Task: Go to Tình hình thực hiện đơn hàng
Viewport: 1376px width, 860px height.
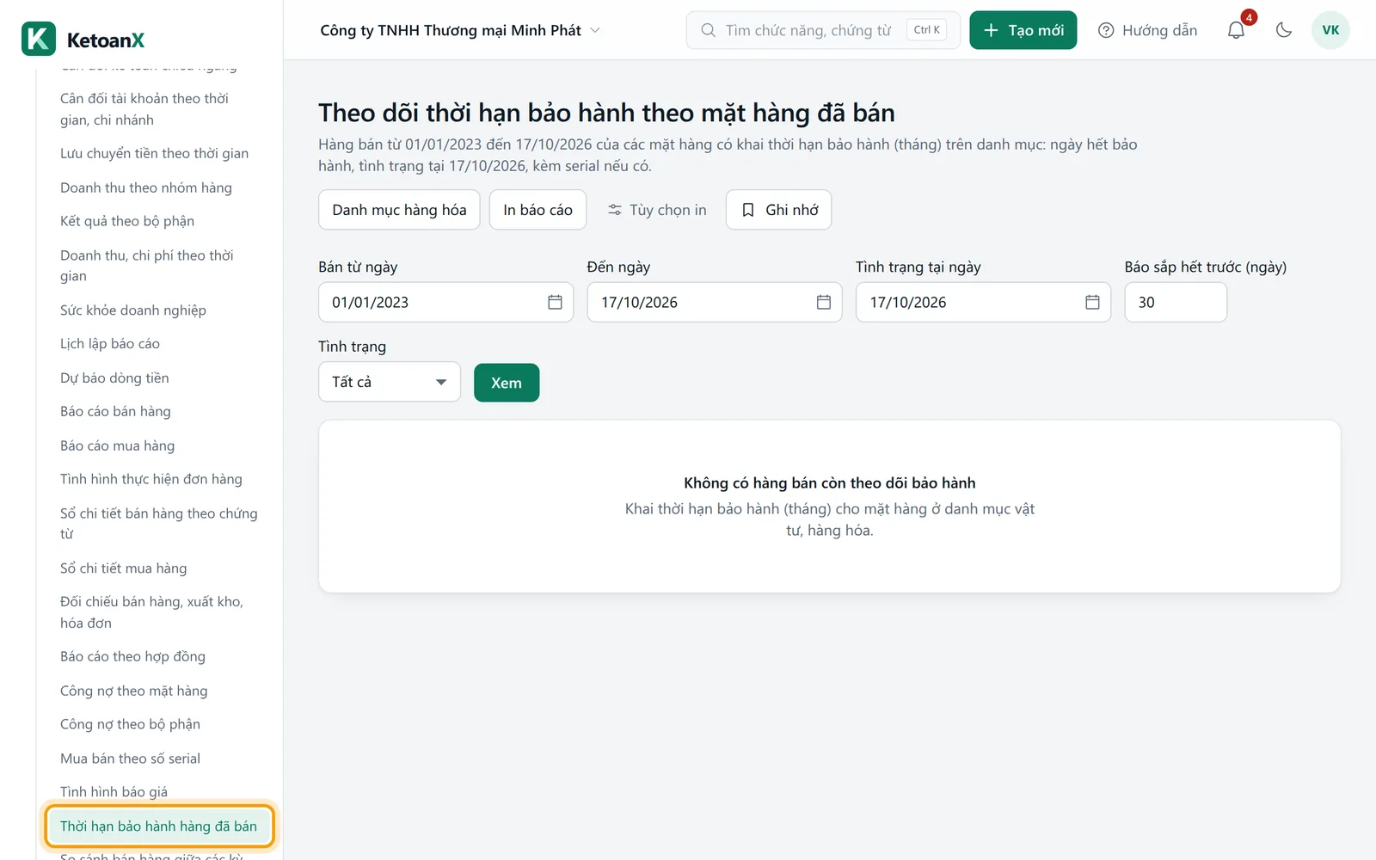Action: [x=151, y=479]
